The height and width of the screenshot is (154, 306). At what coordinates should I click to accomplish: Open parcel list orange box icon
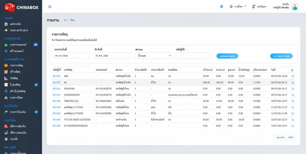[6, 65]
